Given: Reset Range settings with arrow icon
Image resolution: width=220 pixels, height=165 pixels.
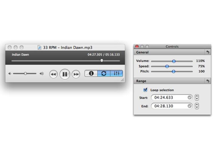Looking at the screenshot, I should [x=208, y=81].
